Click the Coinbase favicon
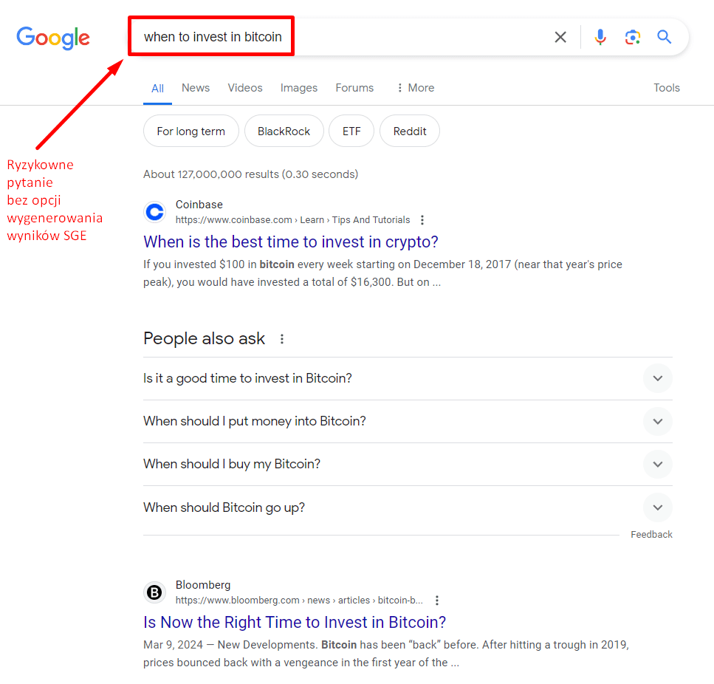Screen dimensions: 714x684 pyautogui.click(x=154, y=213)
